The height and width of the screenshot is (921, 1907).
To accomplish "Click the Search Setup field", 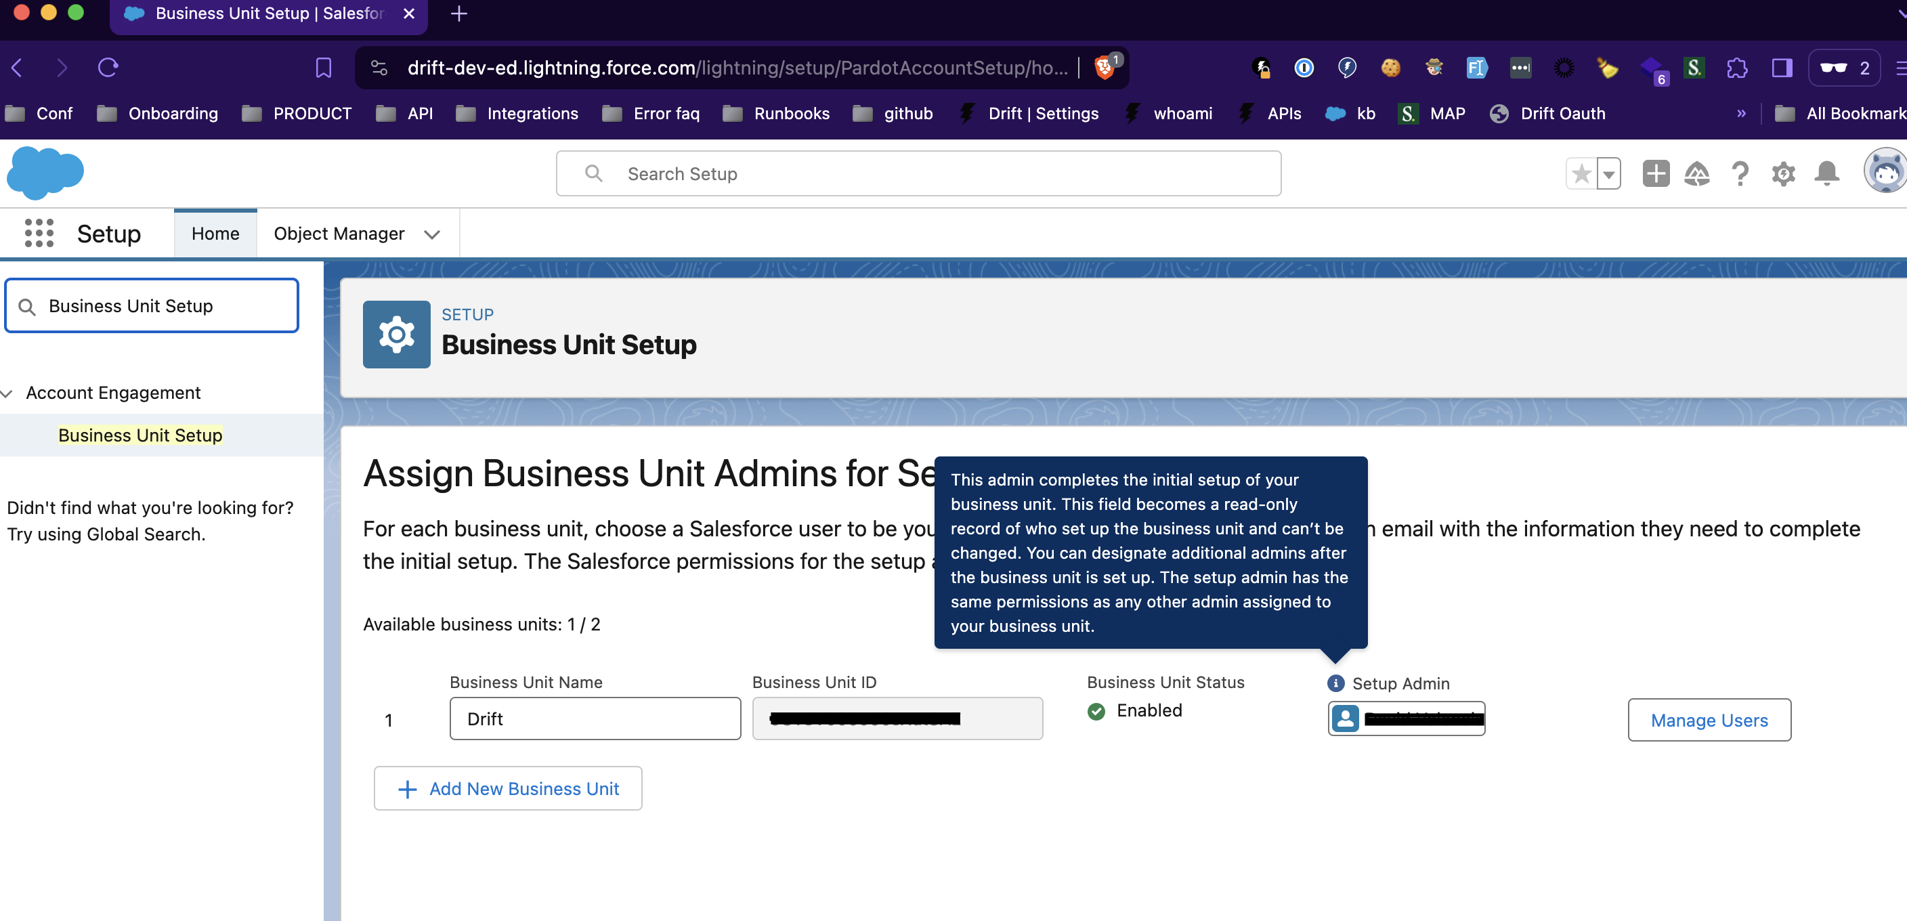I will point(918,174).
